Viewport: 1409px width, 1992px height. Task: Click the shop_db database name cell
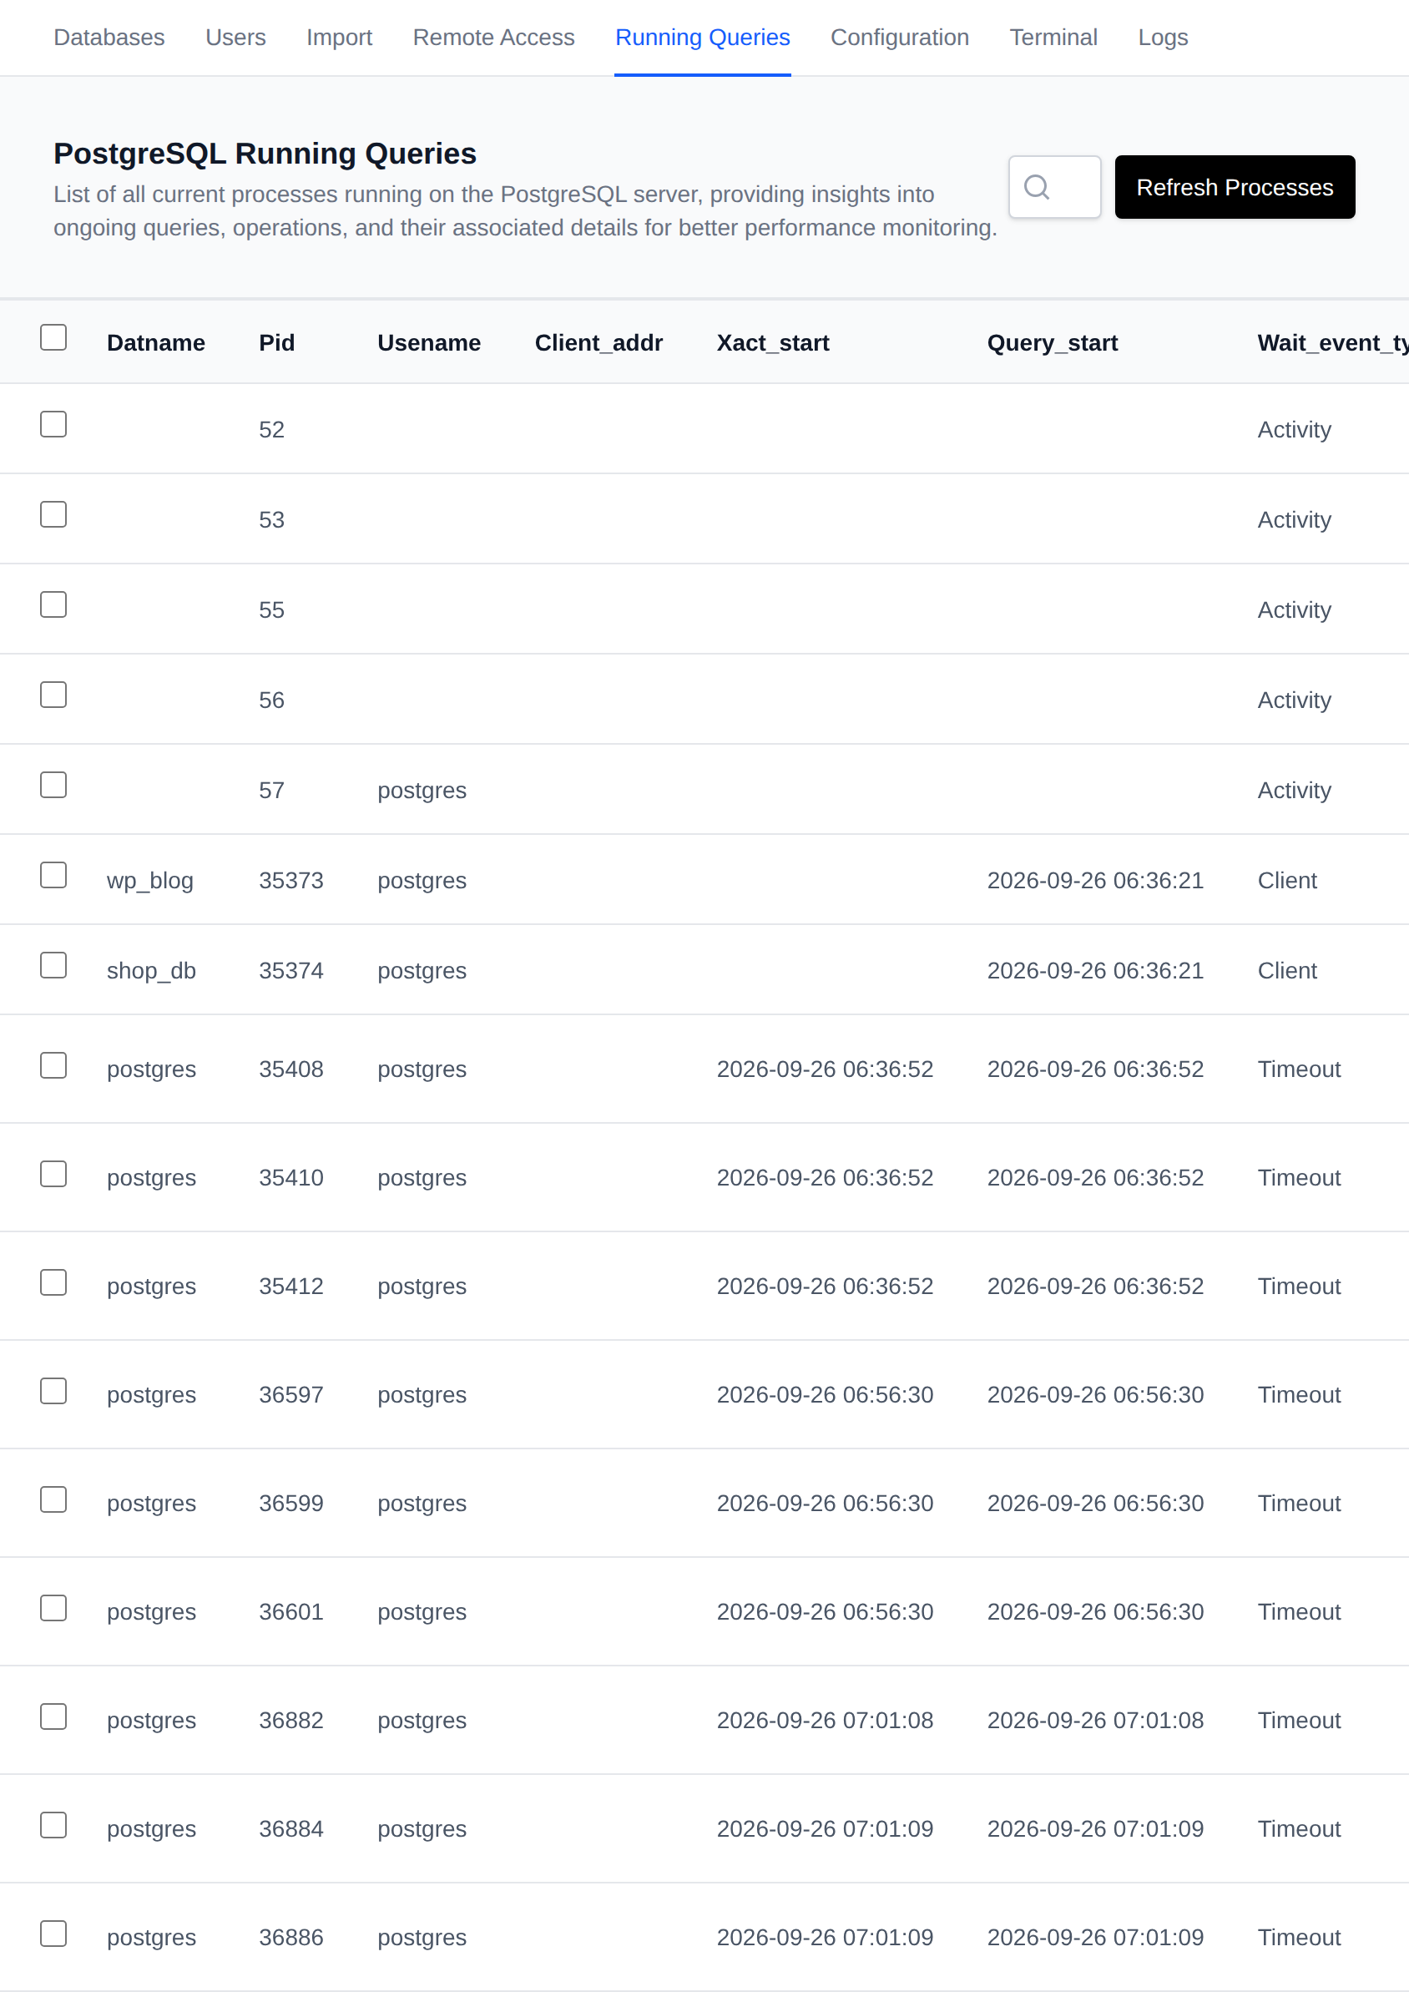coord(151,971)
